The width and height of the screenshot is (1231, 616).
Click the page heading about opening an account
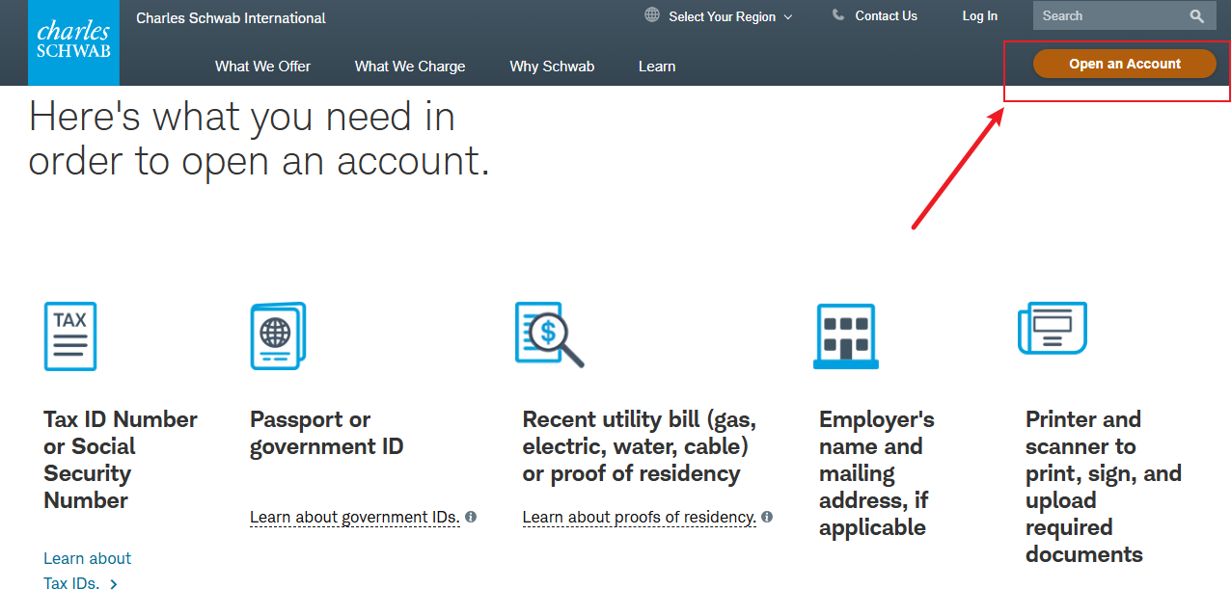click(260, 139)
